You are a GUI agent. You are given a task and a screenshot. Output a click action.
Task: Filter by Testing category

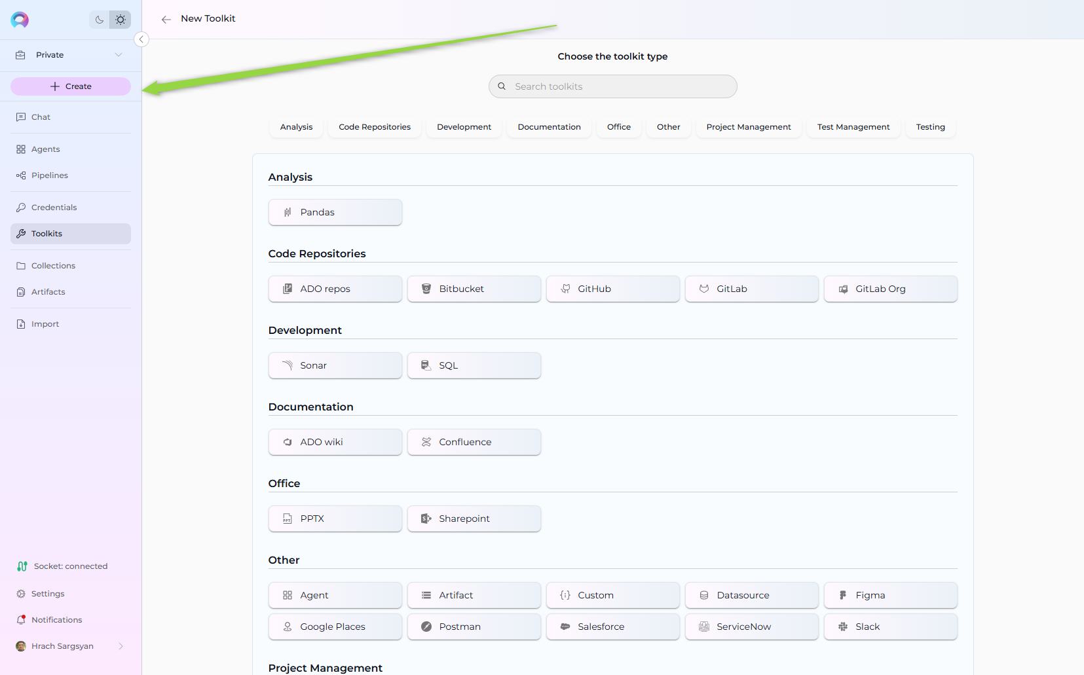coord(931,127)
